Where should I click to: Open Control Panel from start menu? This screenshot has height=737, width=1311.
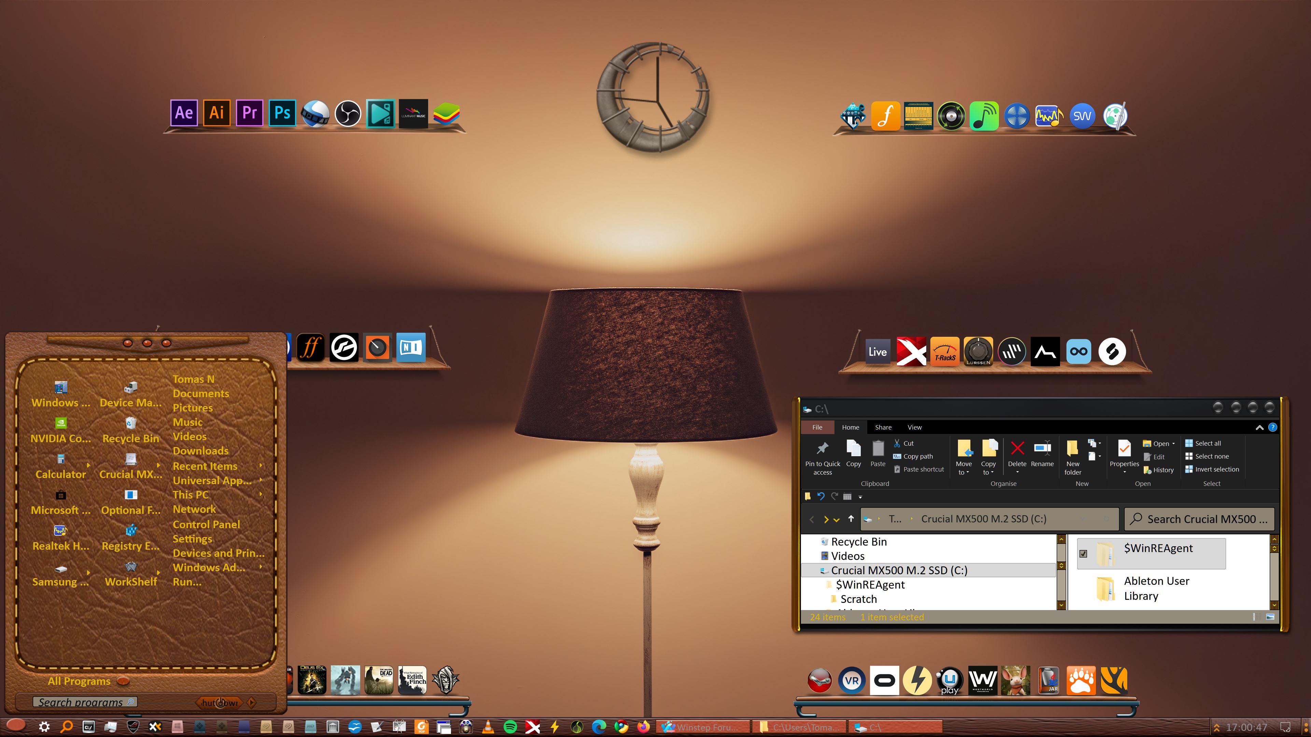click(206, 524)
